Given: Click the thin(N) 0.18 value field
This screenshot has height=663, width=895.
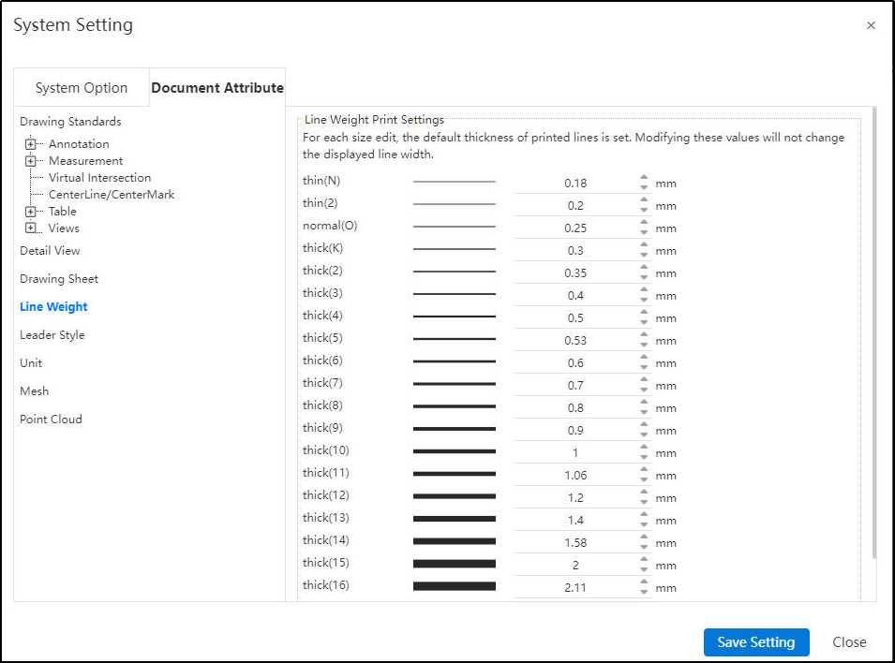Looking at the screenshot, I should click(575, 184).
